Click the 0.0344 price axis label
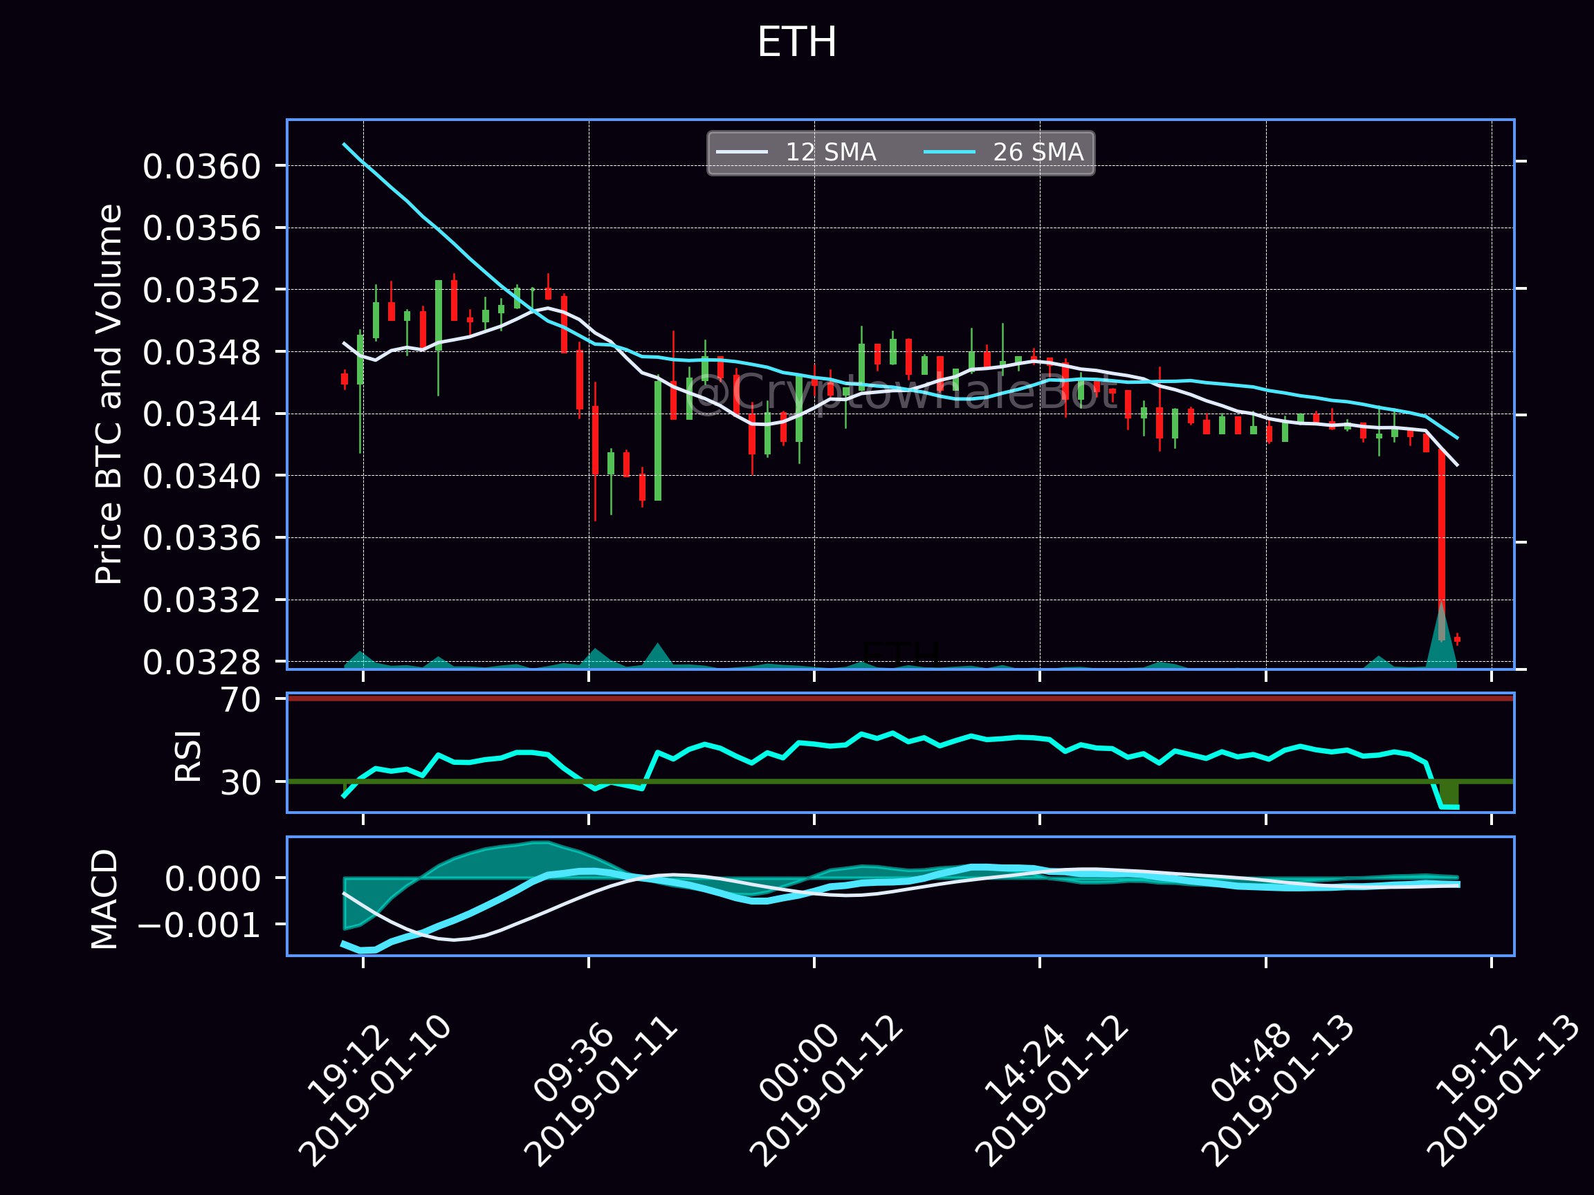This screenshot has height=1195, width=1594. (202, 415)
